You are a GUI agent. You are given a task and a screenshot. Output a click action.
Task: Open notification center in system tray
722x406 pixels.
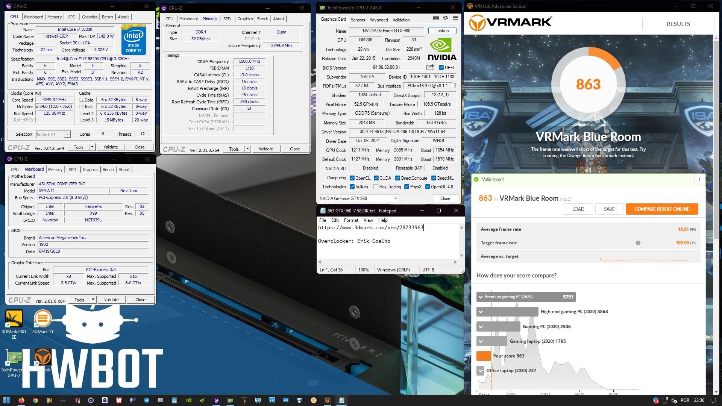point(713,400)
